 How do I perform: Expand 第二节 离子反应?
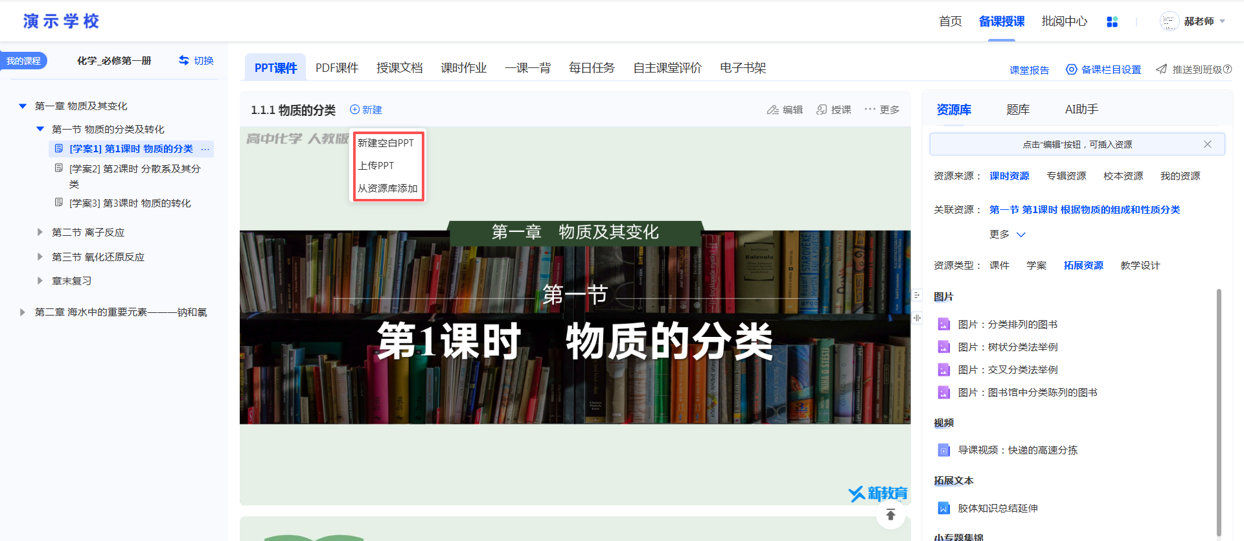[40, 232]
